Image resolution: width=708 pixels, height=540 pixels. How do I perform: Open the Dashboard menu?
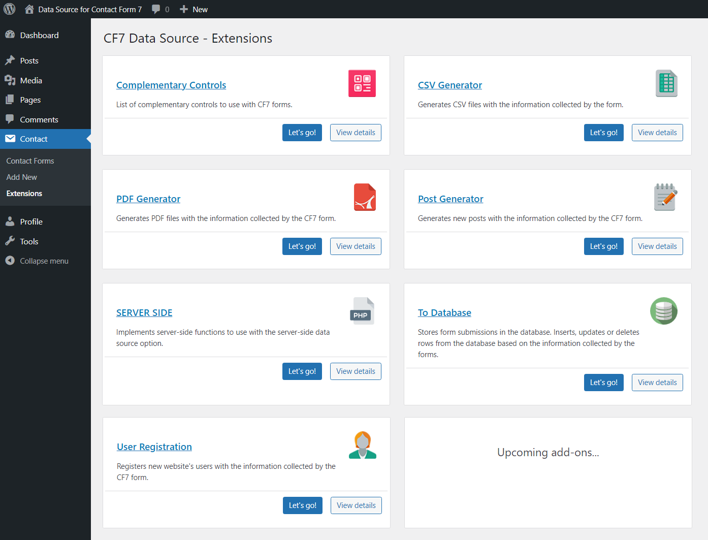tap(45, 35)
